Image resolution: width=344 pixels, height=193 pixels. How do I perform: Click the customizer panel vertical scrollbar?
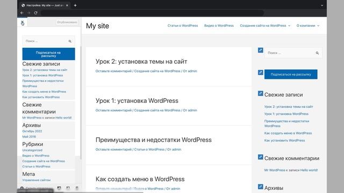pyautogui.click(x=81, y=103)
